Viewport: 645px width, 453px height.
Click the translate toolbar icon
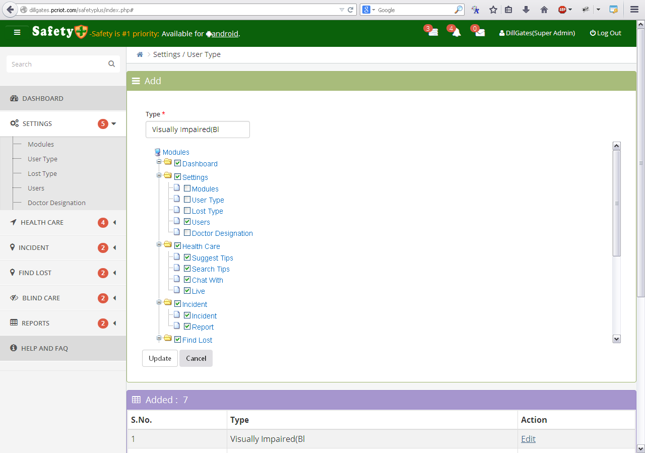pos(475,10)
